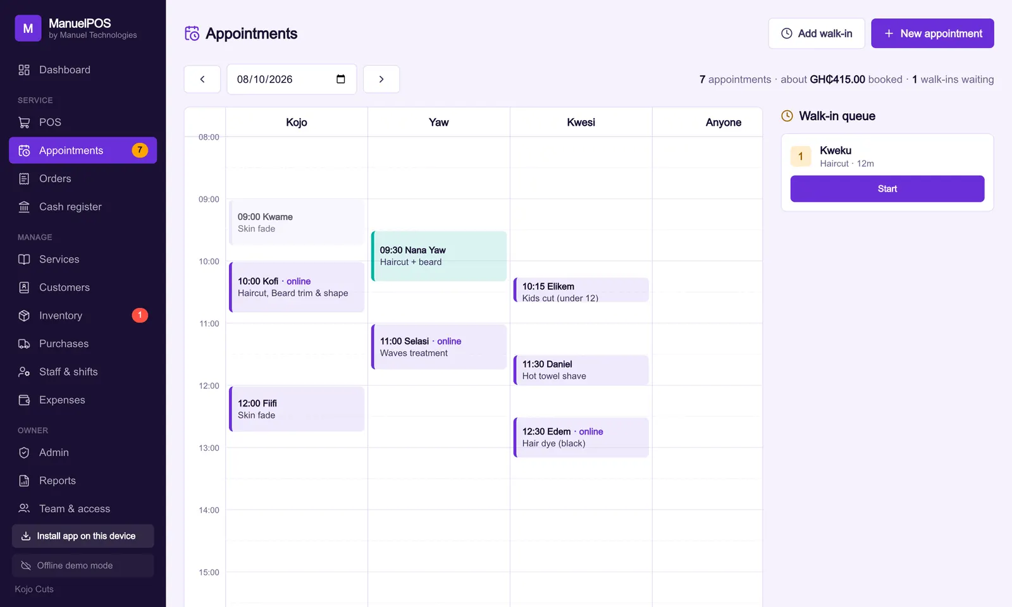Open the calendar picker icon in date field
This screenshot has width=1012, height=607.
coord(341,79)
